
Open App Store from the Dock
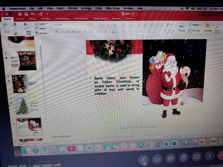[x=140, y=145]
